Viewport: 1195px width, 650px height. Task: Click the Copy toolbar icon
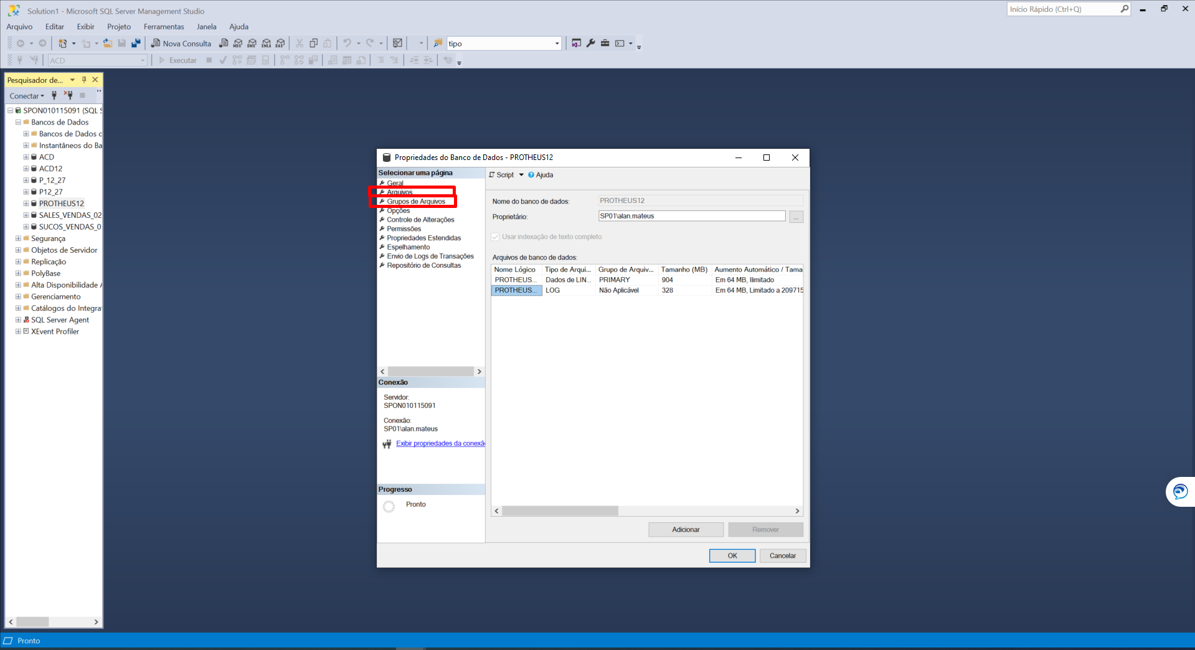tap(313, 44)
